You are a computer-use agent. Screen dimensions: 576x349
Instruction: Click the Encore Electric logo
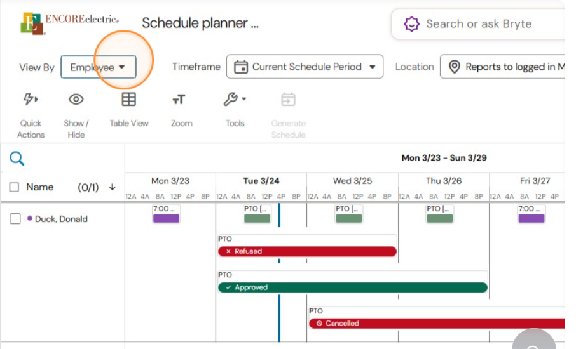click(69, 23)
